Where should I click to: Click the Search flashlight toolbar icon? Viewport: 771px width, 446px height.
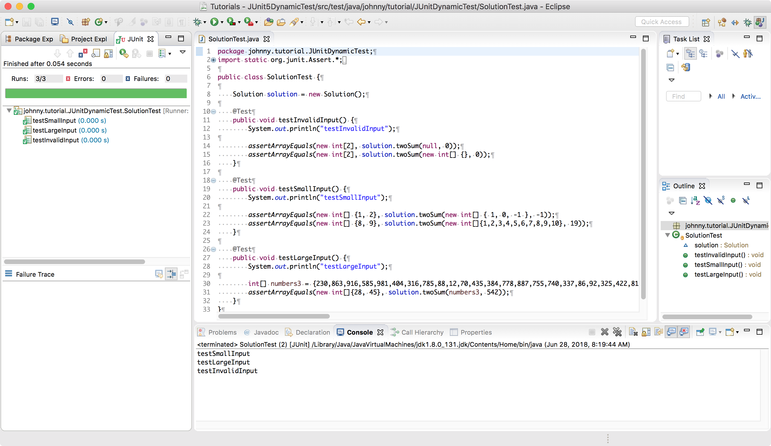tap(294, 22)
